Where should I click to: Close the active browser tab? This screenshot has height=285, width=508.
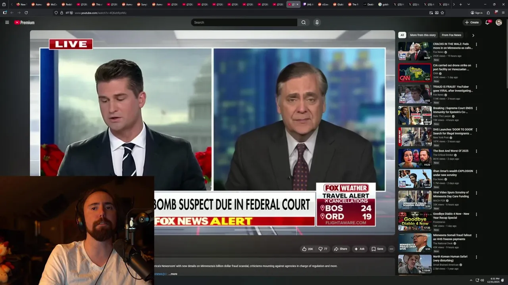click(x=297, y=4)
